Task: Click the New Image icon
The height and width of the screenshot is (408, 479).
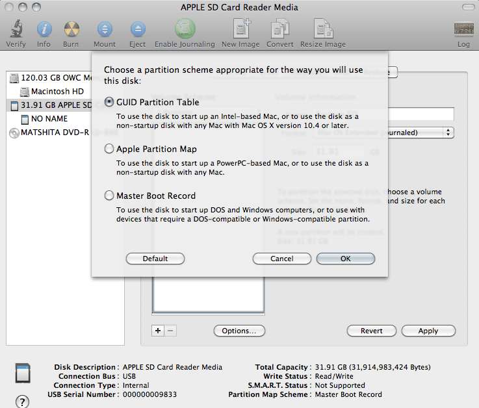Action: [242, 29]
